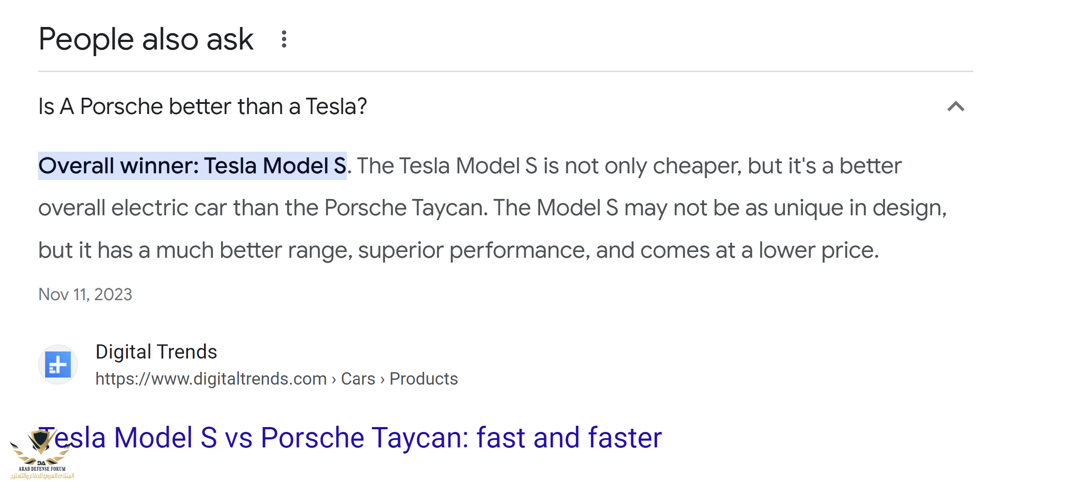Click the Digital Trends favicon icon
The image size is (1079, 481).
click(58, 365)
